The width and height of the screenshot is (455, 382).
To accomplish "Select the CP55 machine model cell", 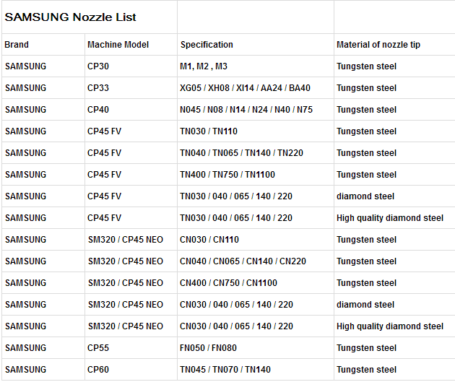I will pos(98,348).
